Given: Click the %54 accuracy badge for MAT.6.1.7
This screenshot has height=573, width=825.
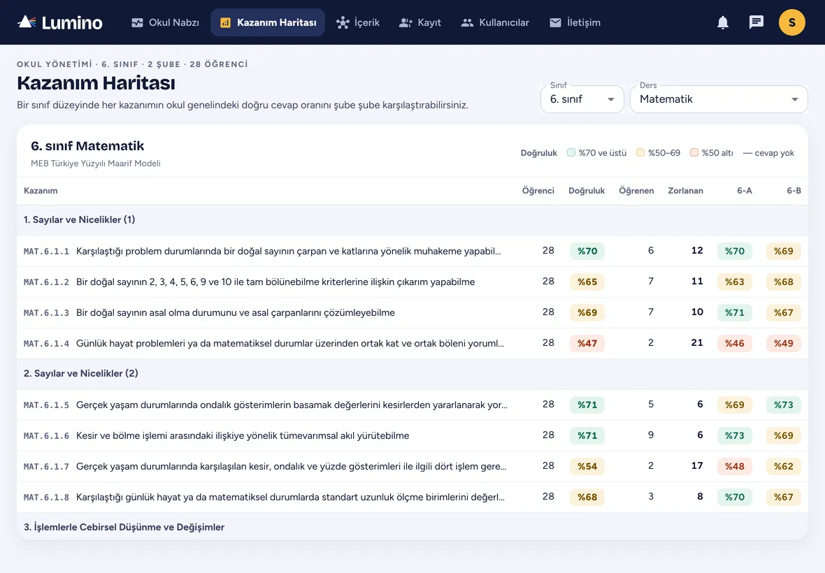Looking at the screenshot, I should point(587,466).
